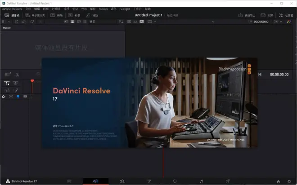Open the Fairlight music note page

(201, 181)
